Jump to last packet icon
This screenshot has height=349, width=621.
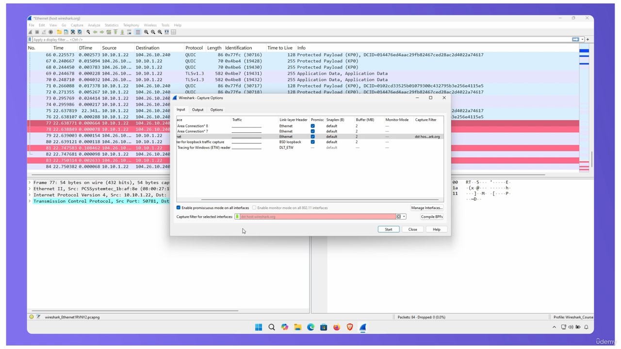click(x=122, y=32)
